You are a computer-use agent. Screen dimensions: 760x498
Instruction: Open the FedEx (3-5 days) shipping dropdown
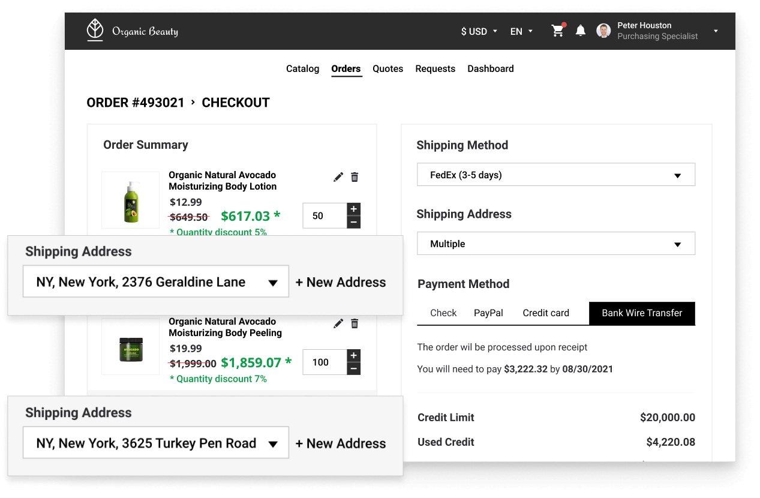click(555, 175)
